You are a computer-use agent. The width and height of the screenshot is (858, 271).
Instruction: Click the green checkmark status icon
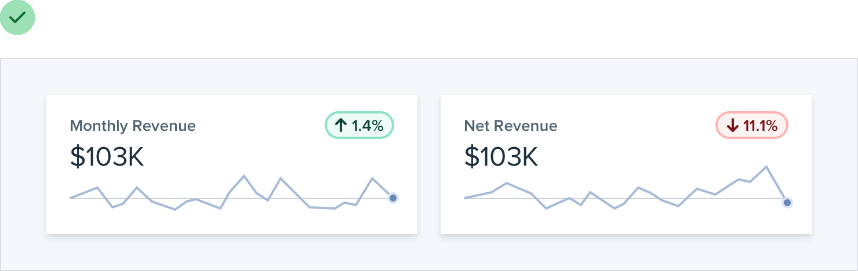pyautogui.click(x=17, y=17)
